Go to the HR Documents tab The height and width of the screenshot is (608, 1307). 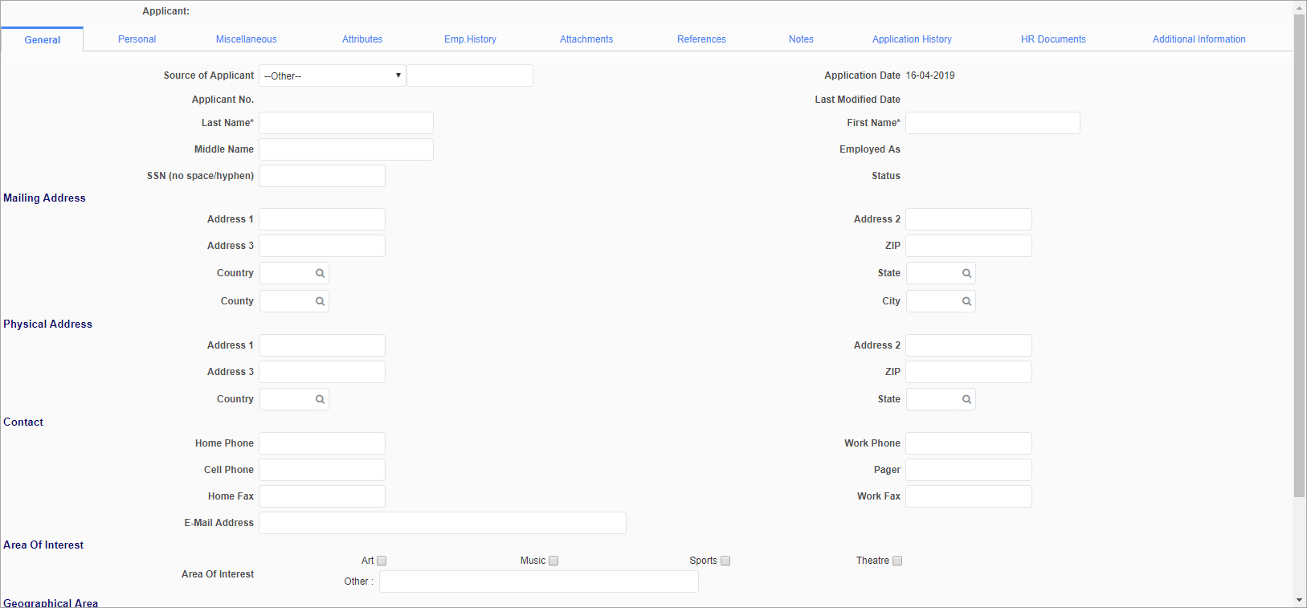coord(1053,39)
